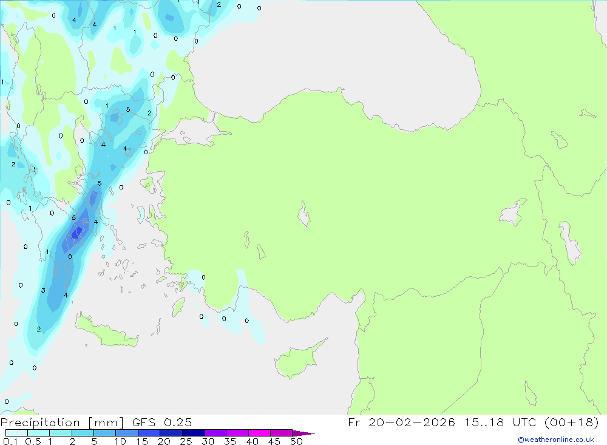Click the 0.5–1 mm legend swatch
The height and width of the screenshot is (445, 607).
39,433
